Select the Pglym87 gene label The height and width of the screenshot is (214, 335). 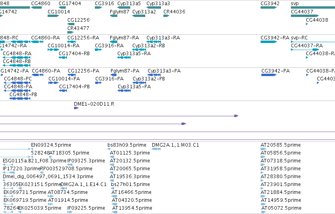(x=119, y=12)
